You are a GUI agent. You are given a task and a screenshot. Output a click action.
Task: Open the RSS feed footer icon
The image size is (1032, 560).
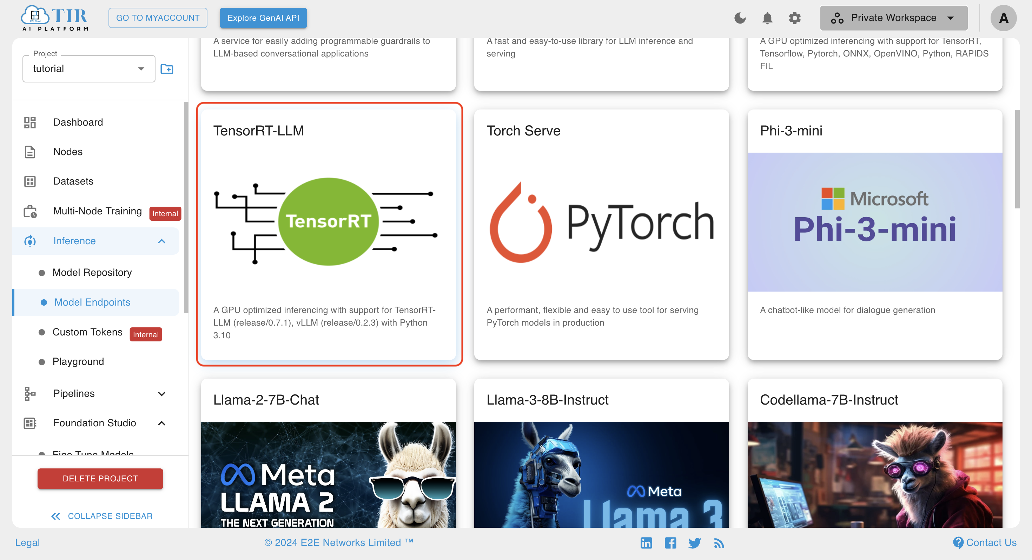pos(719,543)
